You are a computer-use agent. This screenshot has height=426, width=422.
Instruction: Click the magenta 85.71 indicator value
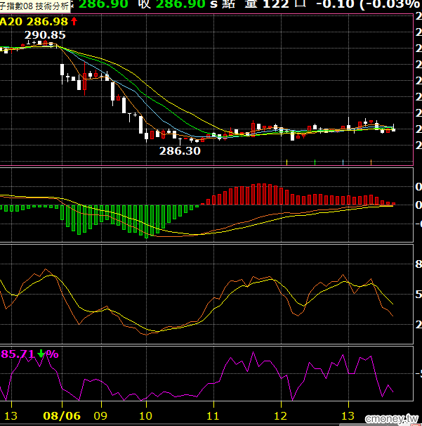click(18, 354)
